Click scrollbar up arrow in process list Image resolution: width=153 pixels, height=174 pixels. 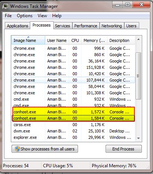[138, 40]
